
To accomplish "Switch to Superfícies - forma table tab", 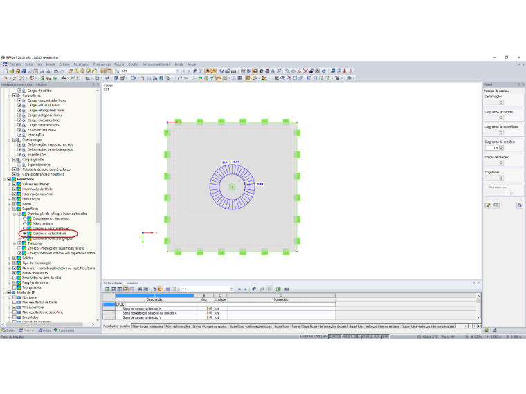I will 287,326.
